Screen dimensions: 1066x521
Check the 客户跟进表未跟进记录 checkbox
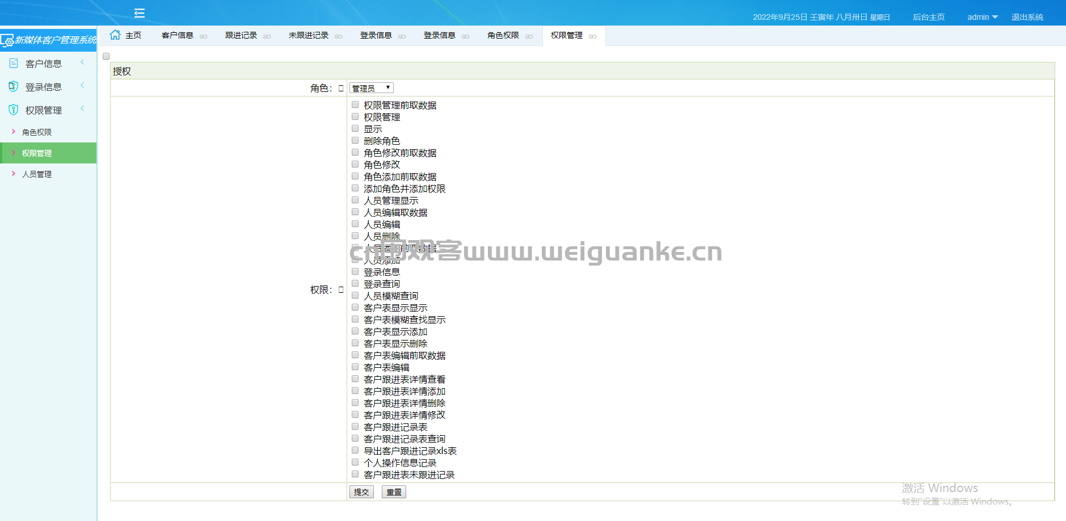(355, 474)
